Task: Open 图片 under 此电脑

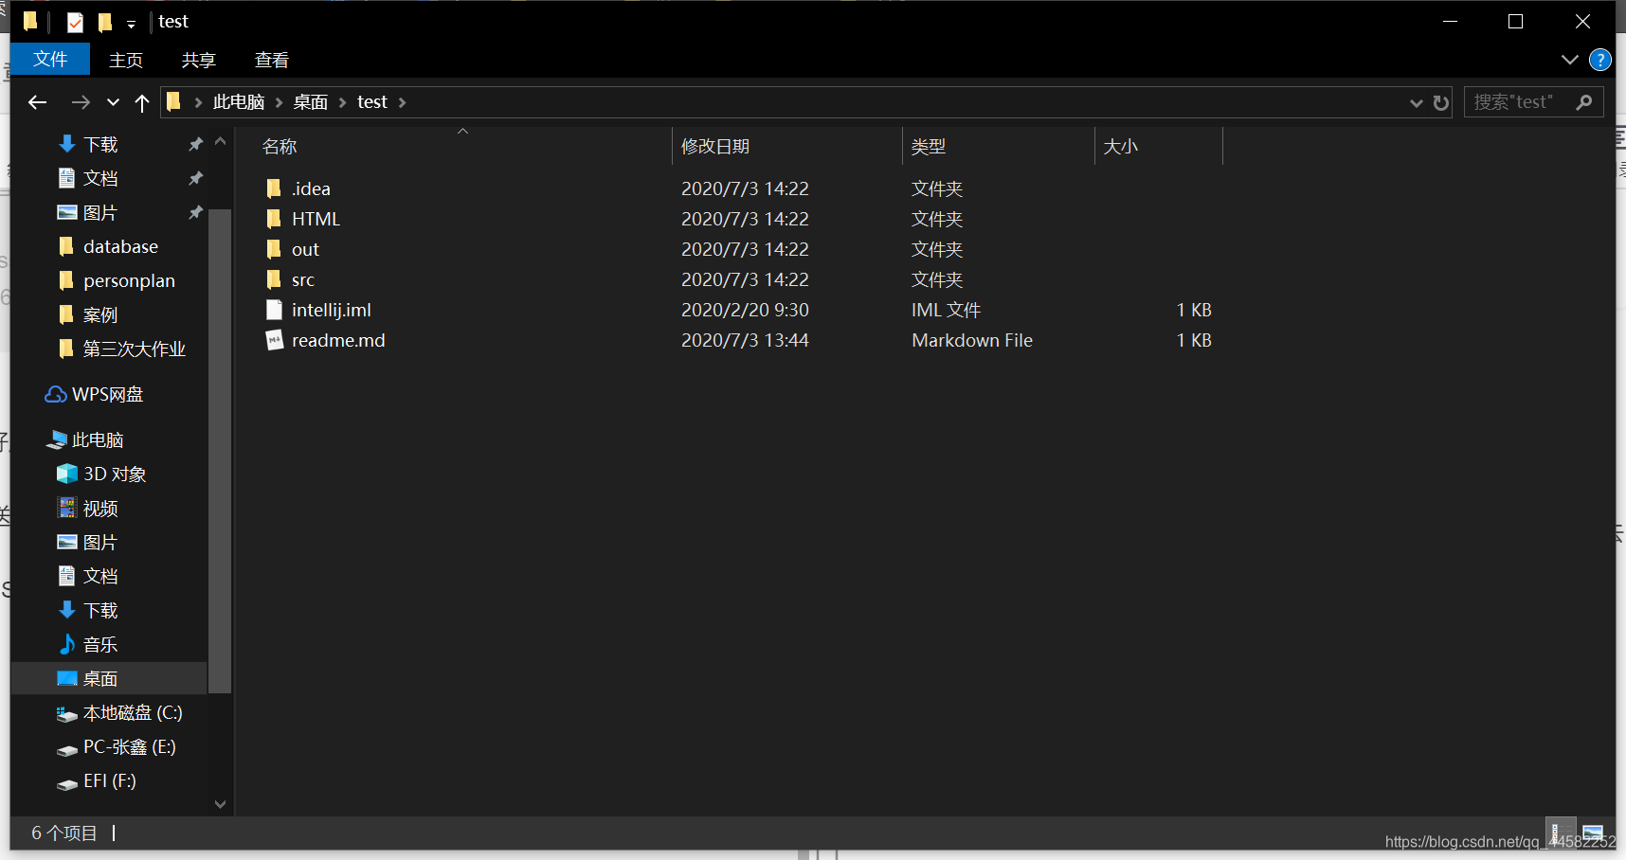Action: (100, 542)
